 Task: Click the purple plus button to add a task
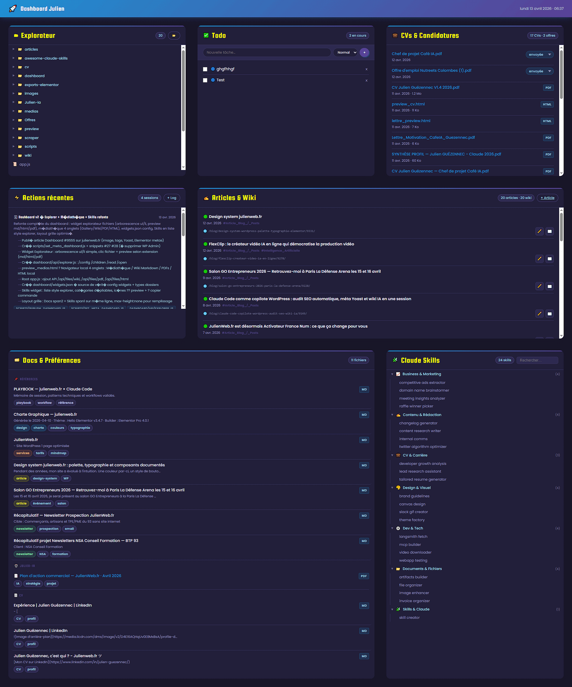[364, 53]
